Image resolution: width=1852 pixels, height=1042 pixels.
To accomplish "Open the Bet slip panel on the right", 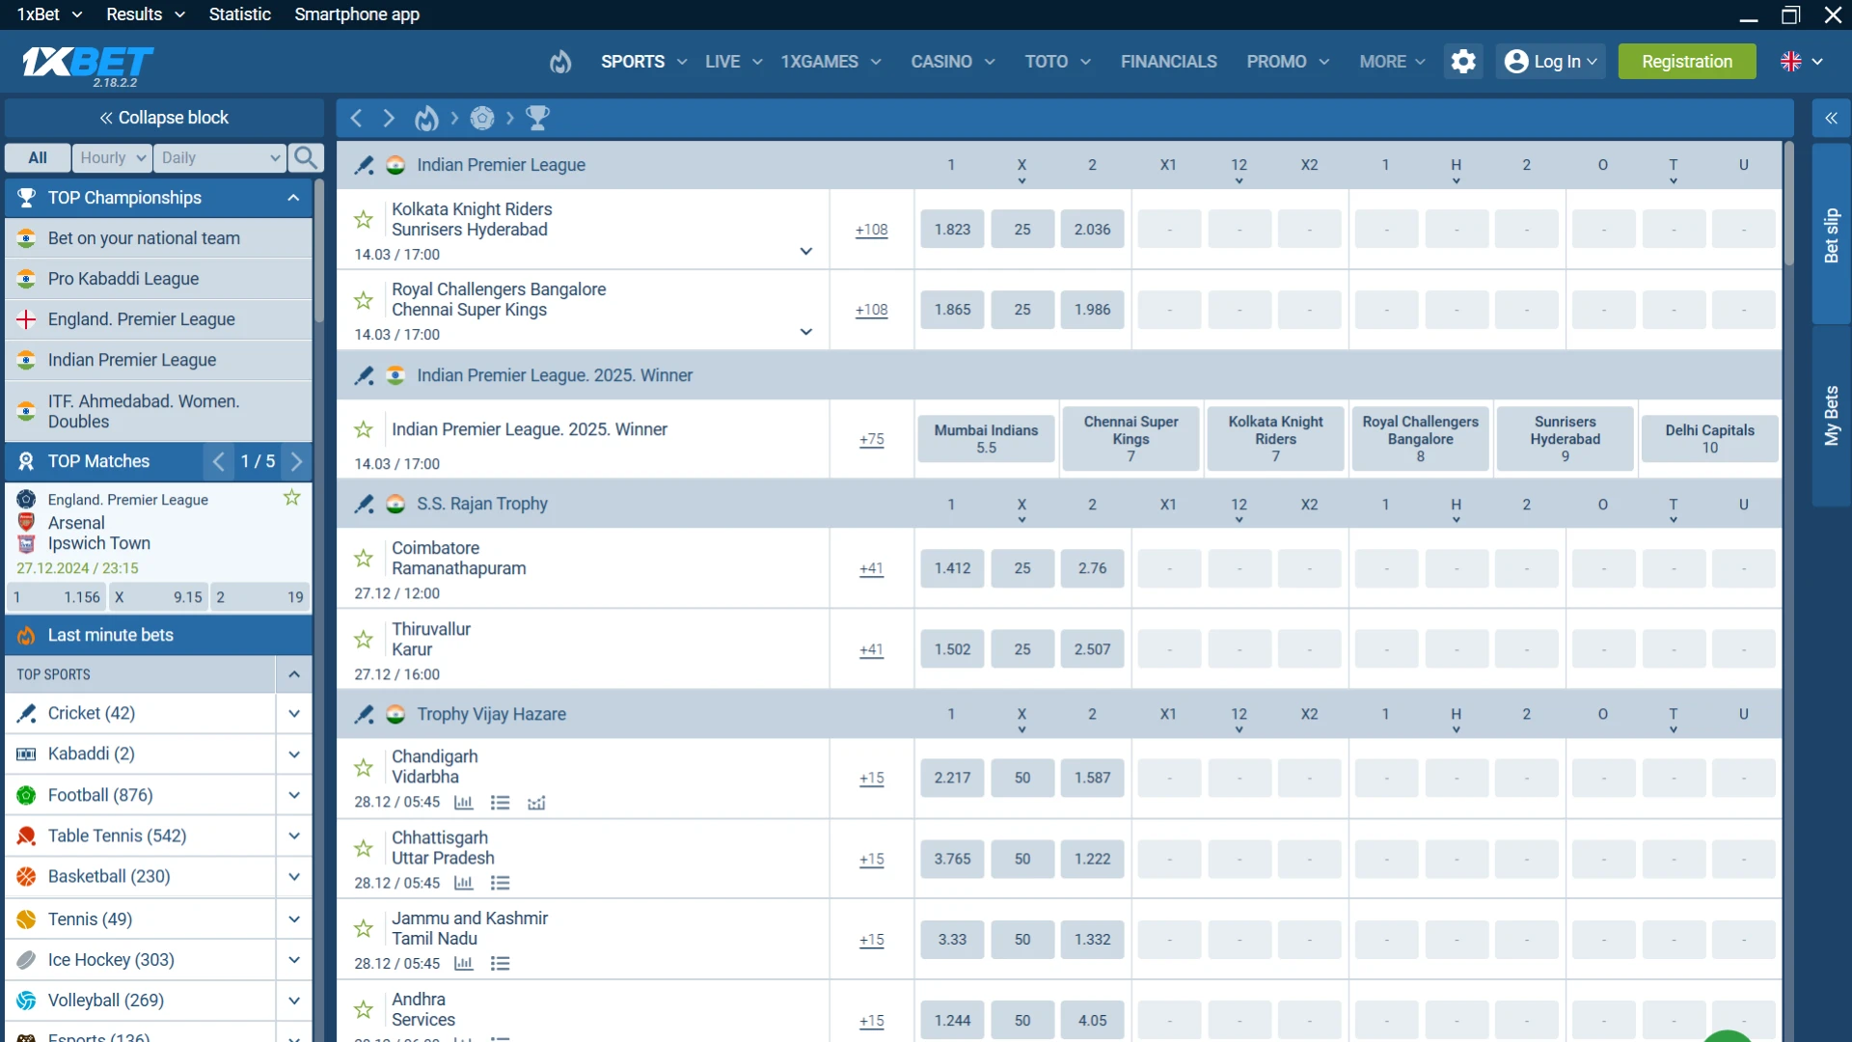I will tap(1832, 234).
